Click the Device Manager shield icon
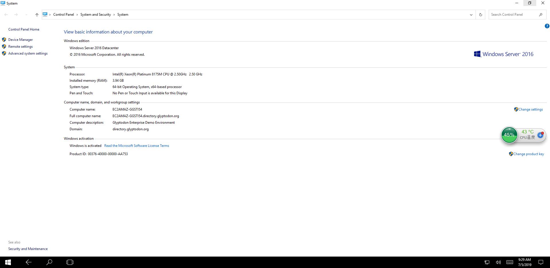Image resolution: width=550 pixels, height=268 pixels. (x=4, y=40)
